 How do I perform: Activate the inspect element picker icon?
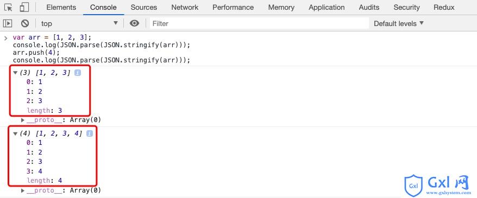coord(8,7)
